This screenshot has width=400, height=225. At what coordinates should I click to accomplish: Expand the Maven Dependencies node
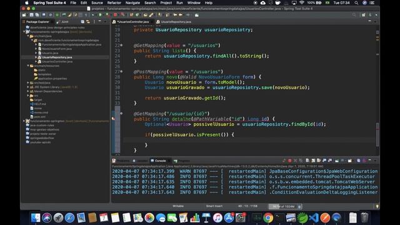tap(28, 91)
